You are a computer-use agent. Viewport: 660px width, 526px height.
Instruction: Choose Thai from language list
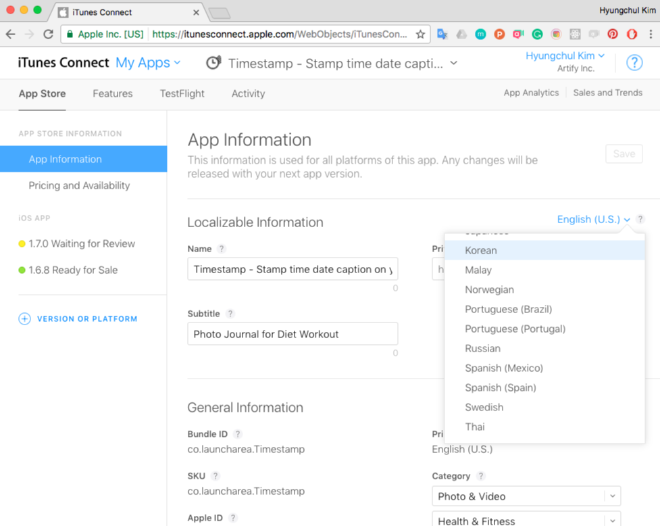click(x=544, y=427)
